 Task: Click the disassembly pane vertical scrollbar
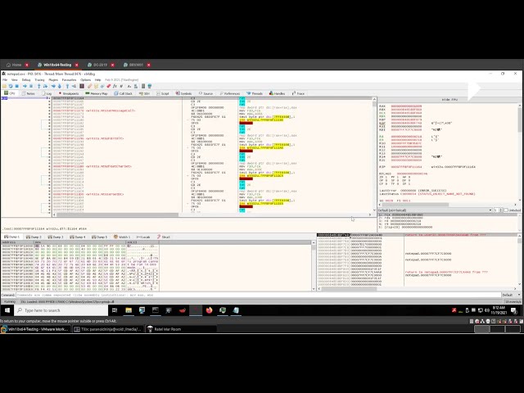pyautogui.click(x=374, y=155)
